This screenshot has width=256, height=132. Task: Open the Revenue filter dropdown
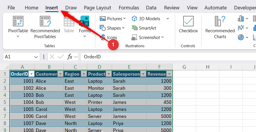[169, 74]
